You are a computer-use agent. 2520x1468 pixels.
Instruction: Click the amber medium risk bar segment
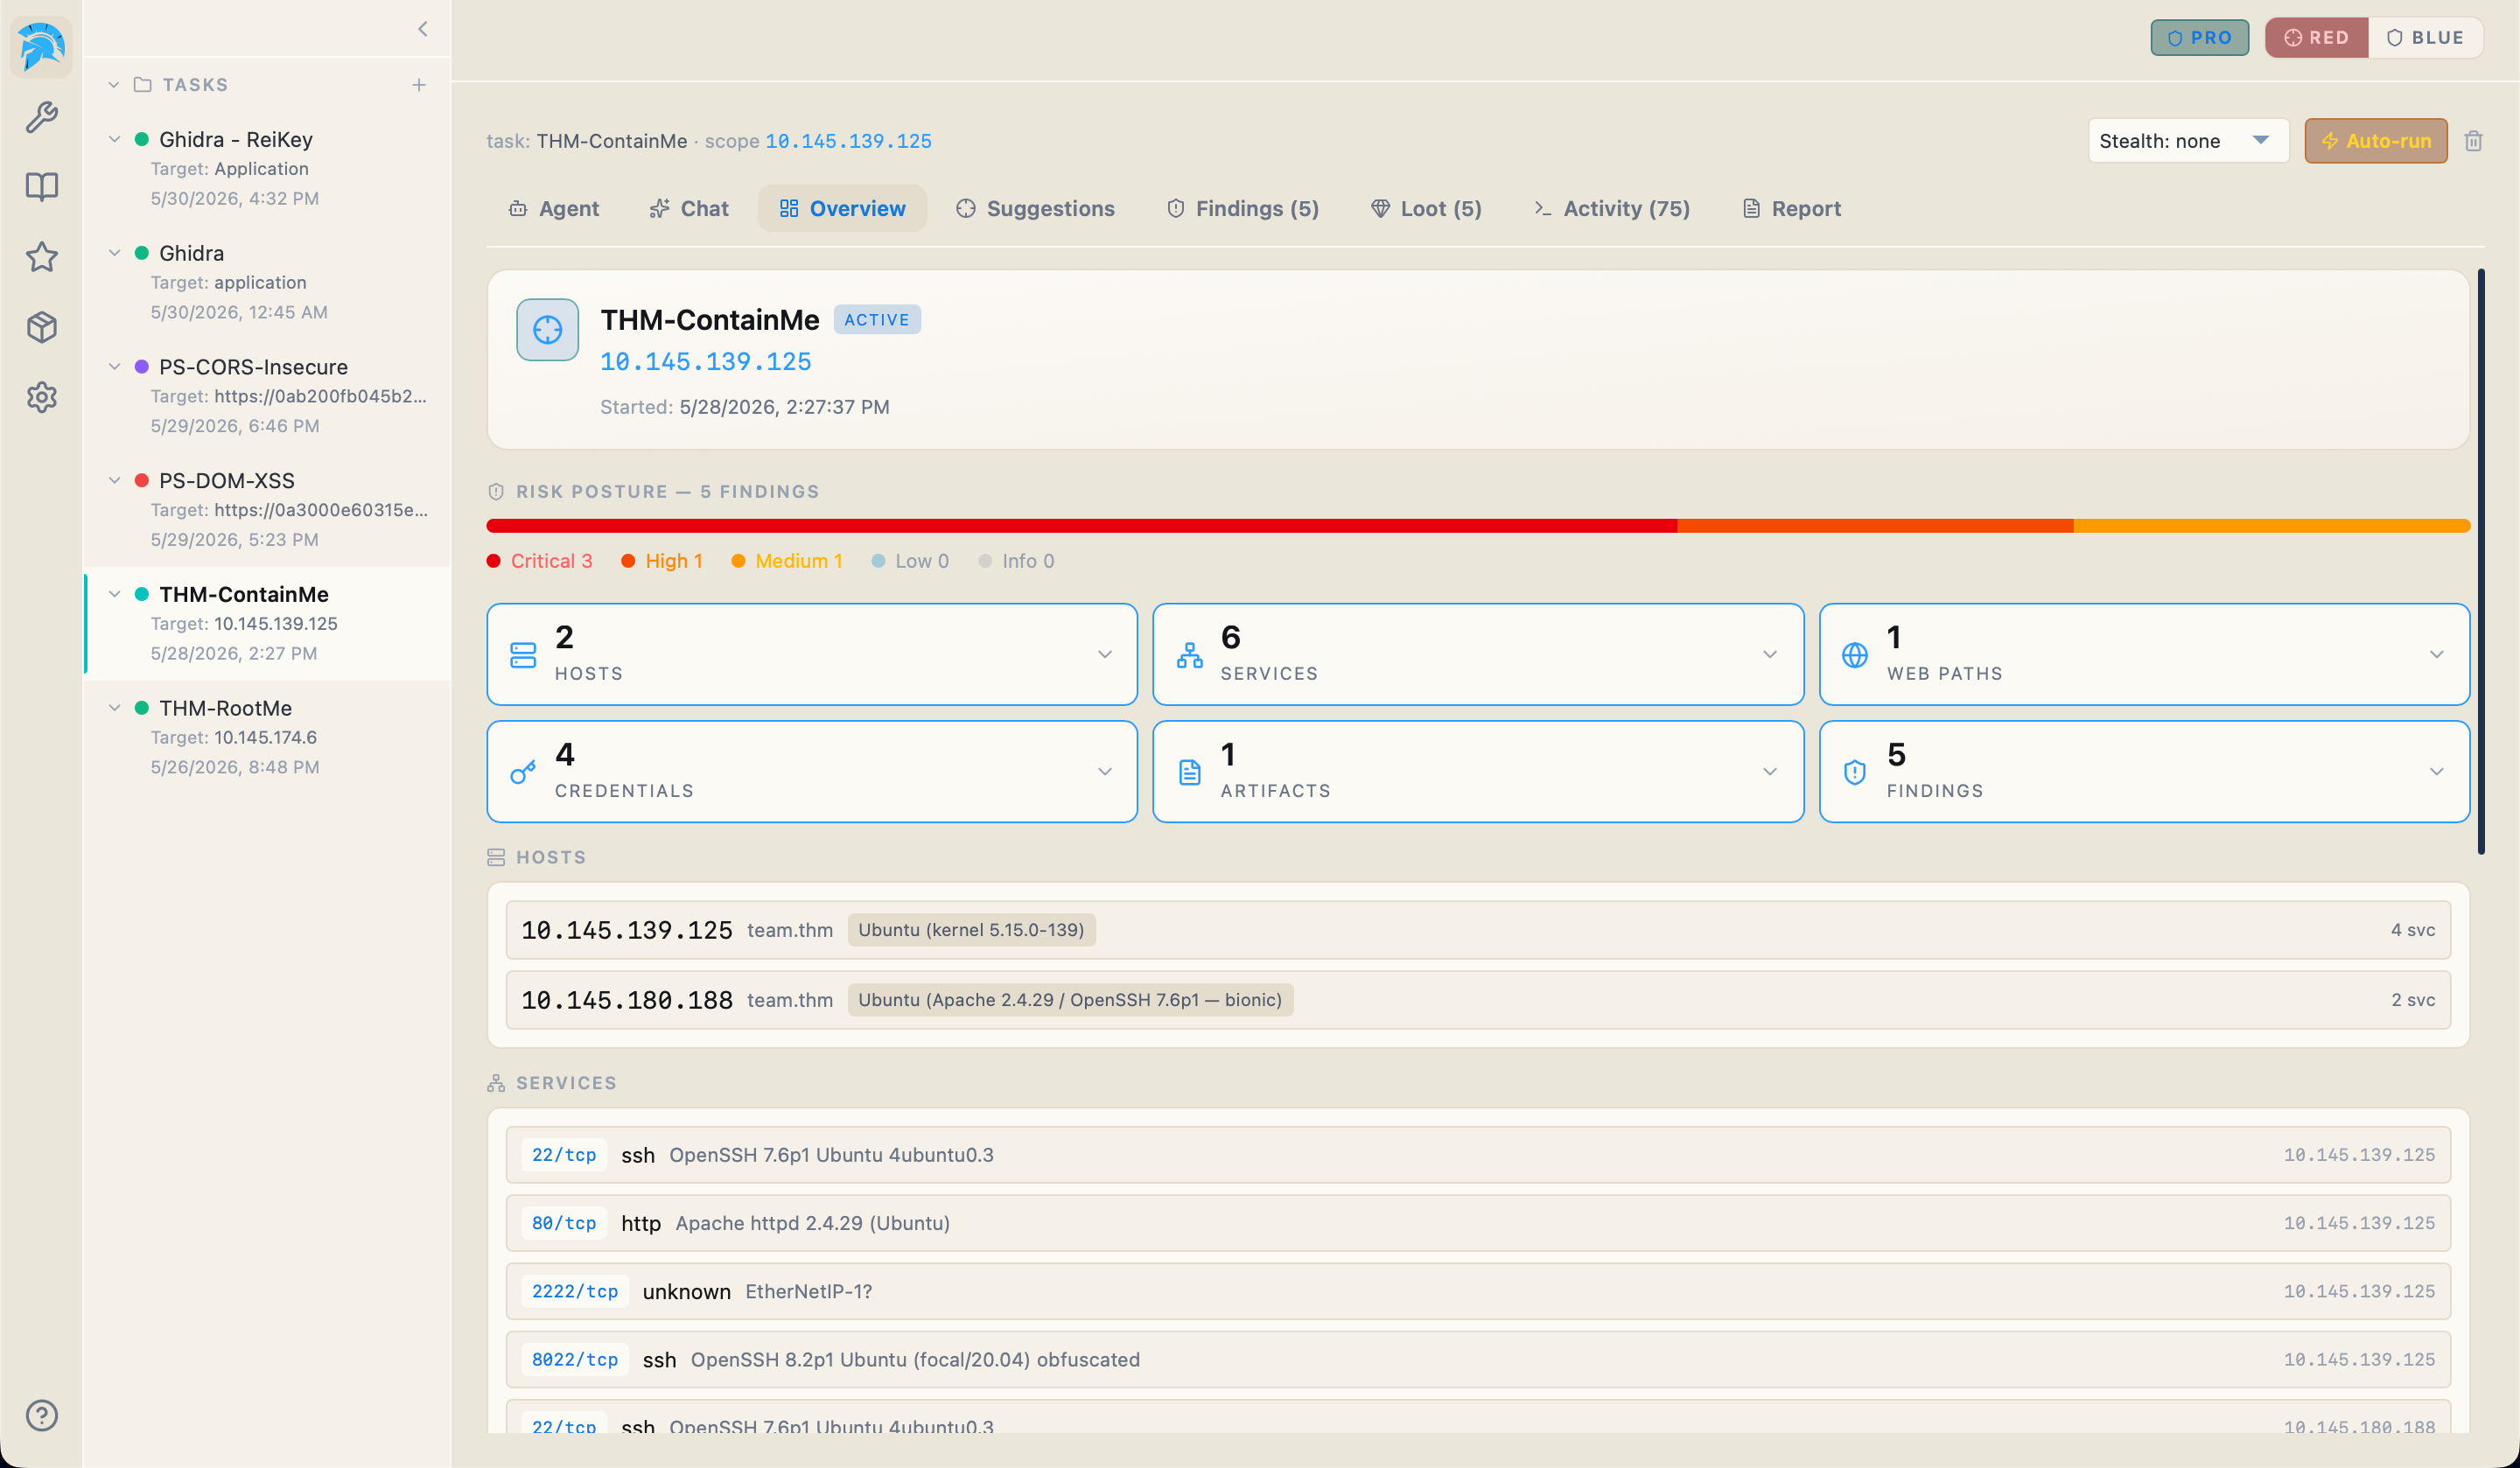click(x=2272, y=526)
